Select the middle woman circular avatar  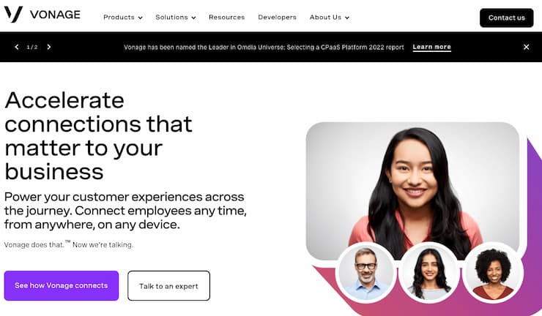click(429, 273)
